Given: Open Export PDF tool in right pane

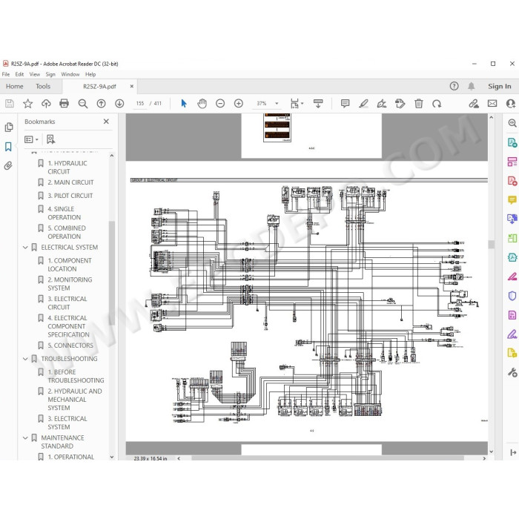Looking at the screenshot, I should [x=512, y=143].
